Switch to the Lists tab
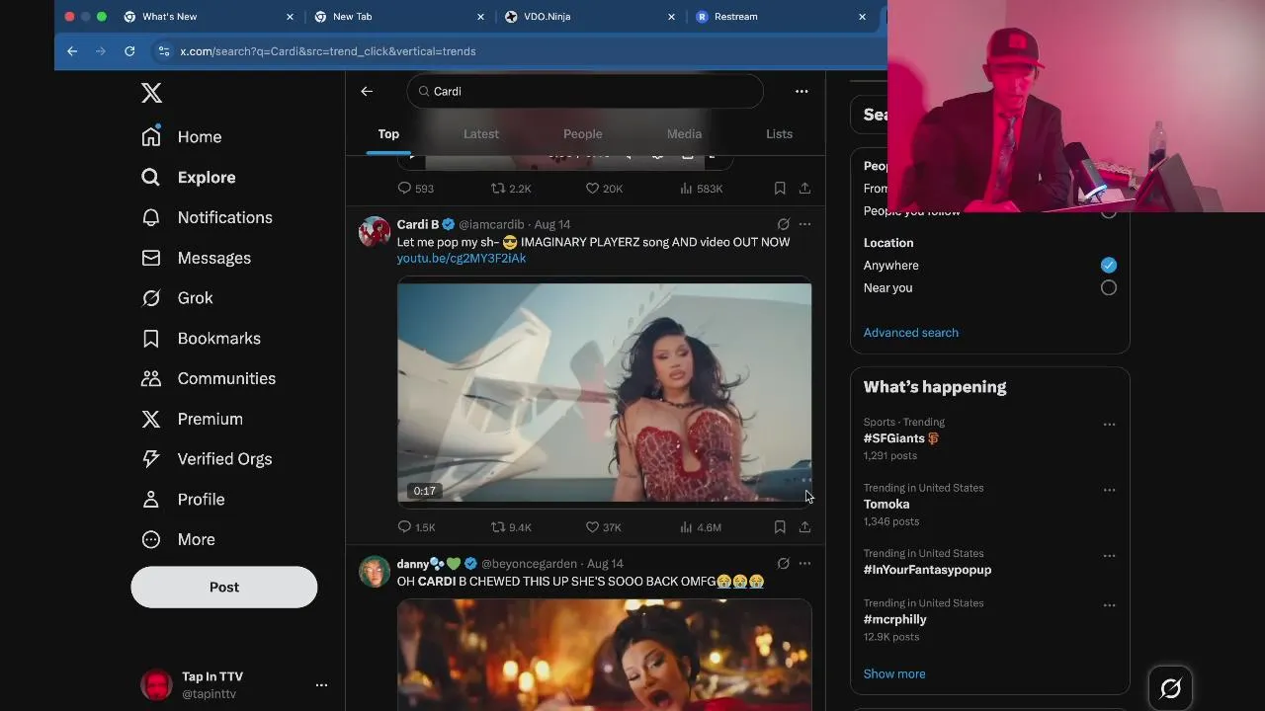 click(780, 134)
